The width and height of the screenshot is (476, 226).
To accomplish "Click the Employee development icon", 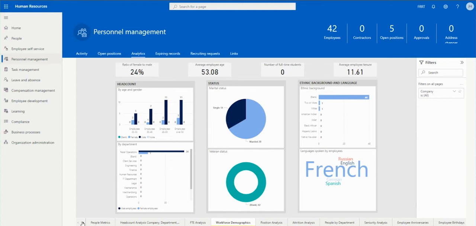I will coord(6,101).
